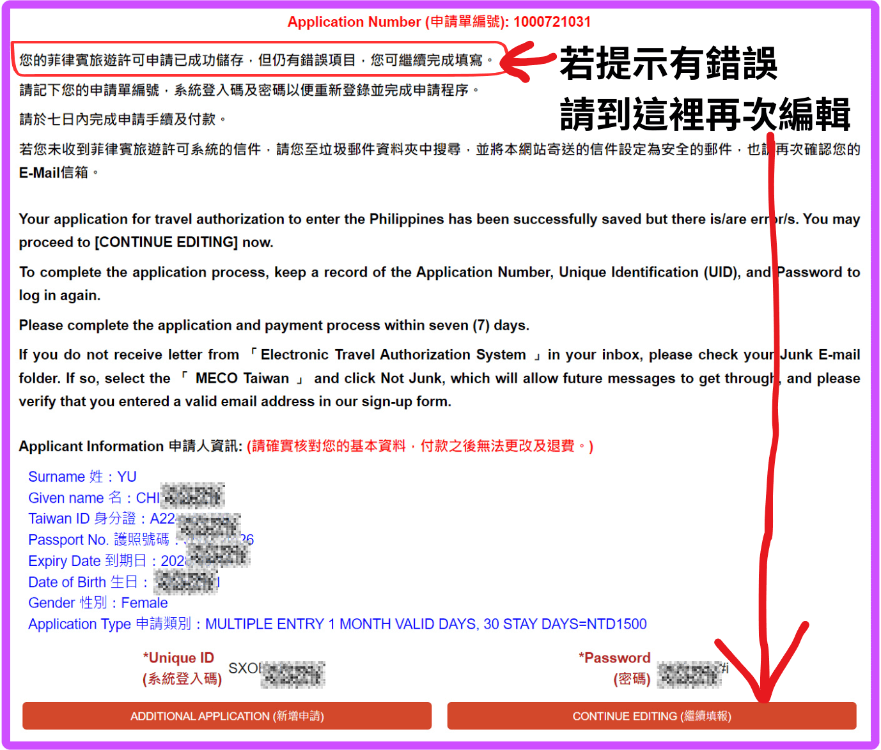Click the Expiry Date line
The height and width of the screenshot is (750, 881).
106,561
